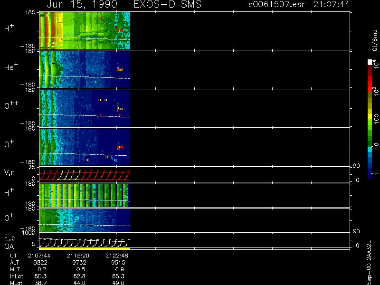Click the yellow sawtooth segment in the V,r panel
This screenshot has width=380, height=285.
69,175
